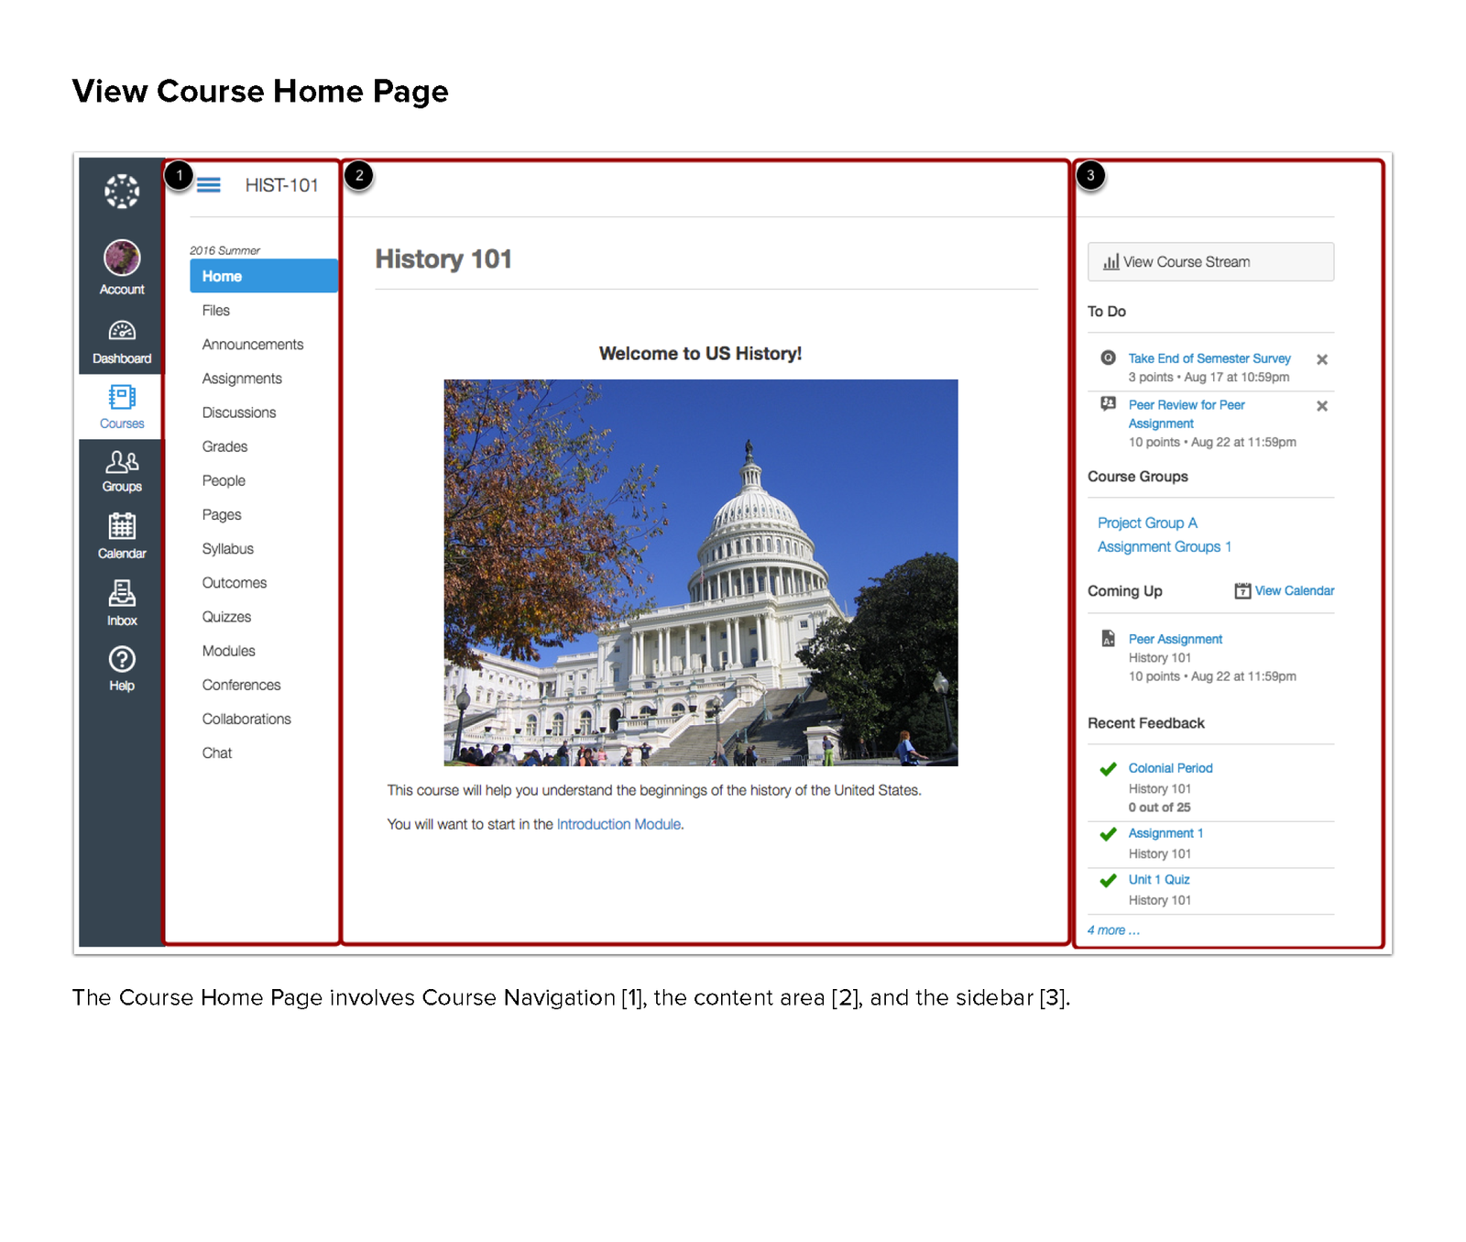Open Peer Review for Peer Assignment

click(x=1187, y=414)
